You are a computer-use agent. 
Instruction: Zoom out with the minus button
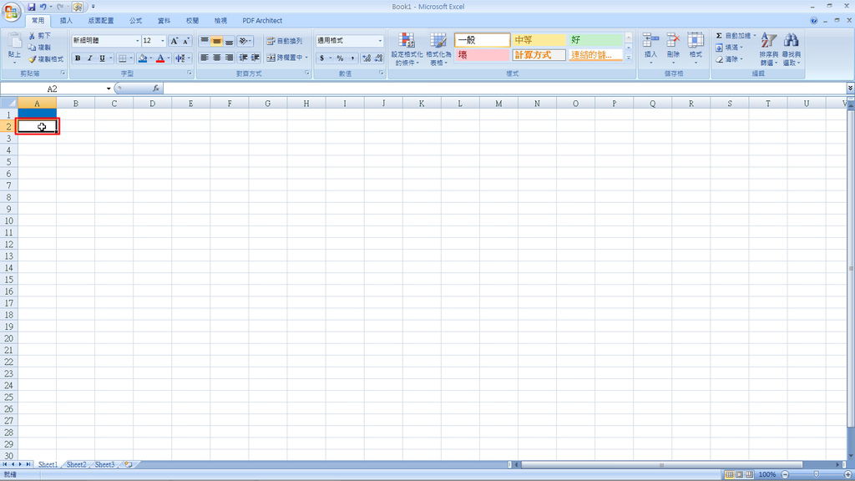[x=785, y=474]
